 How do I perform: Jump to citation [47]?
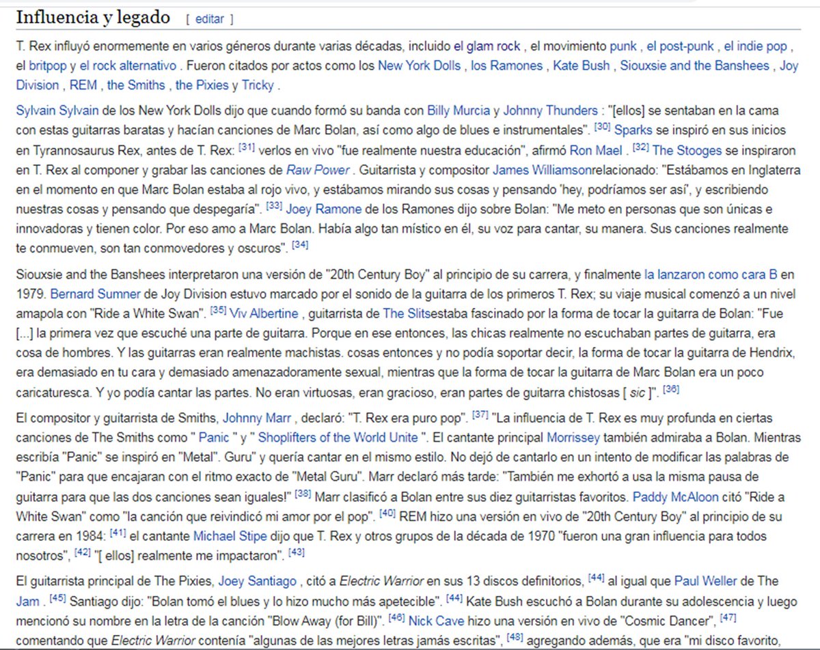pyautogui.click(x=726, y=617)
